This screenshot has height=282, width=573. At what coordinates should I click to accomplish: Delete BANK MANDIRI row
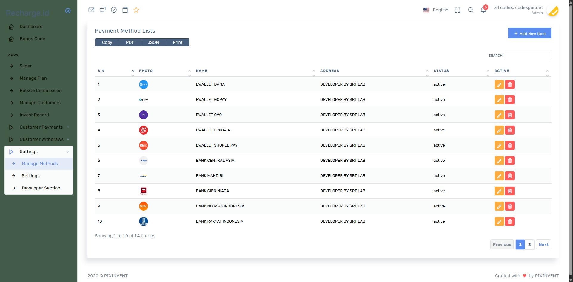pos(510,176)
